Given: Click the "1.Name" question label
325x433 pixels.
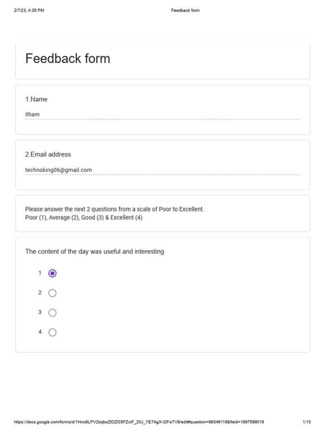Looking at the screenshot, I should (36, 99).
